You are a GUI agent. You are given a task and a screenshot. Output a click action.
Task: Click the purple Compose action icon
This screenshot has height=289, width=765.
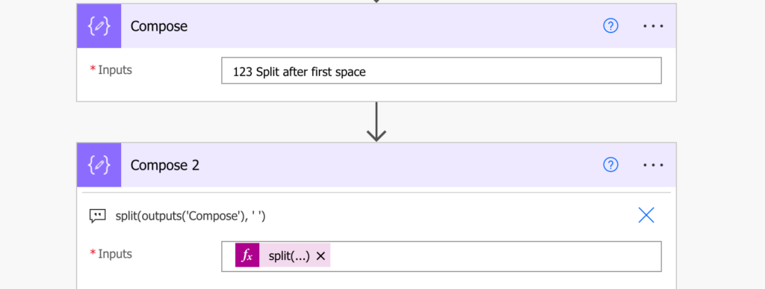pyautogui.click(x=99, y=26)
